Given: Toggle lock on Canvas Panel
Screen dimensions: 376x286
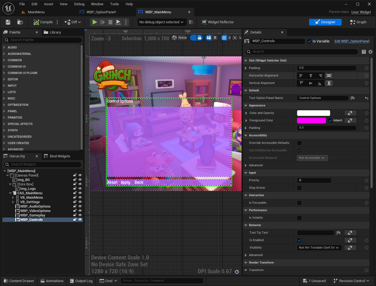Looking at the screenshot, I should click(x=75, y=175).
